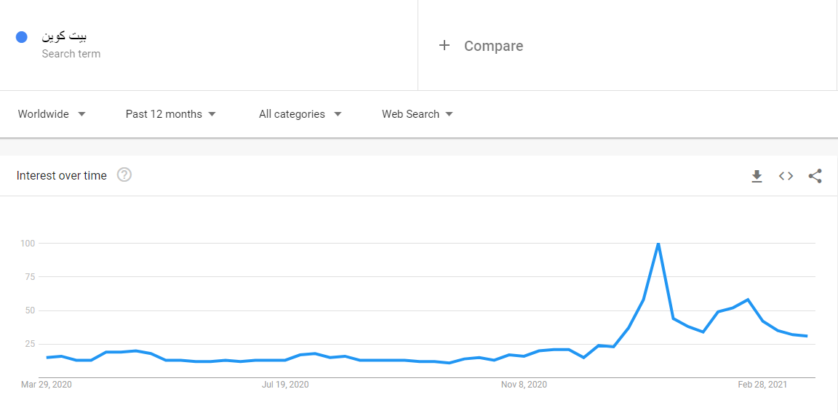Open the Web Search type dropdown
838x413 pixels.
click(417, 114)
